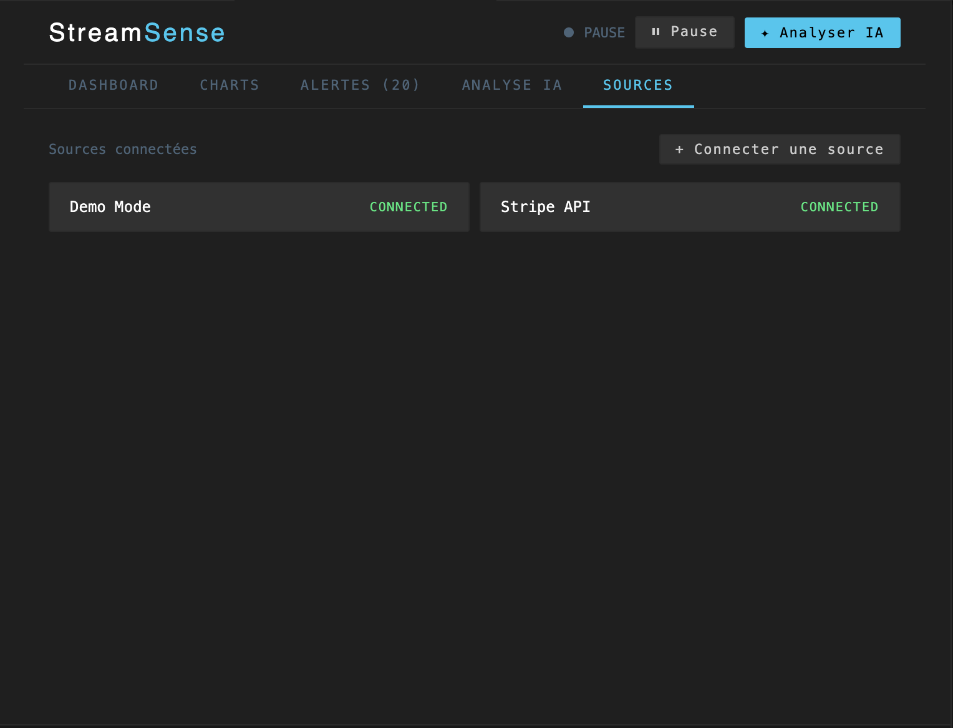Open the ALERTES (20) tab
This screenshot has width=953, height=728.
(x=360, y=85)
